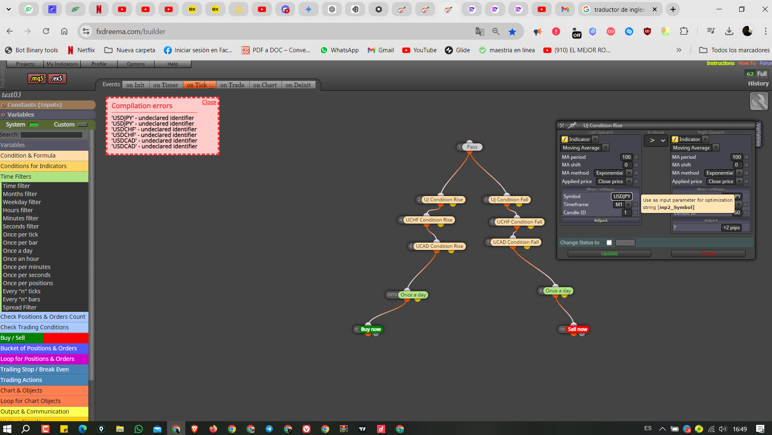The image size is (772, 435).
Task: Tick right operand MA period input-parameter checkbox
Action: (746, 157)
